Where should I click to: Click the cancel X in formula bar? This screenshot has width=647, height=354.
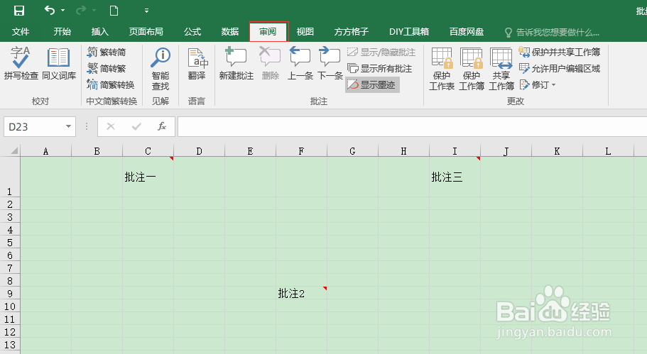[111, 126]
